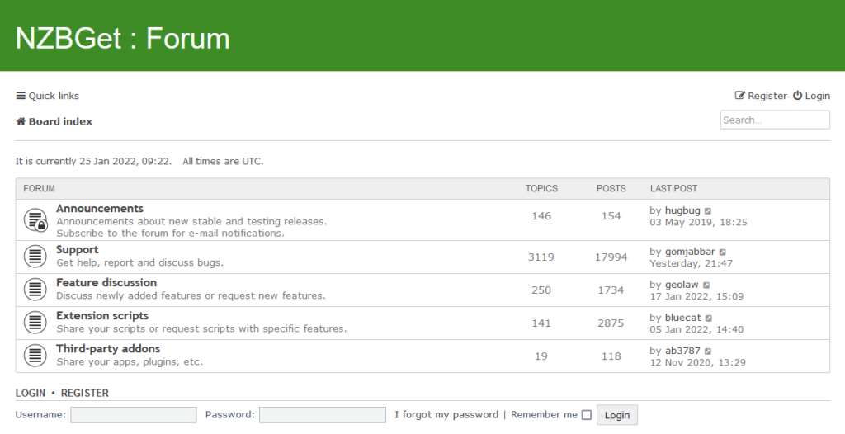View latest post icon next to geolaw
The height and width of the screenshot is (434, 845).
(x=706, y=285)
